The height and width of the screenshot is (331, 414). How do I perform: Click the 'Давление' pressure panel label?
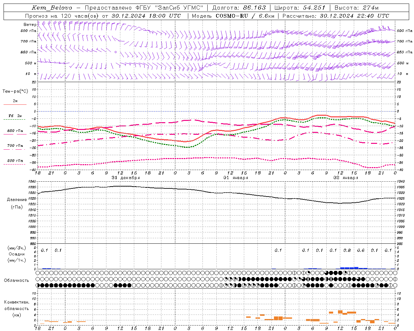(16, 200)
